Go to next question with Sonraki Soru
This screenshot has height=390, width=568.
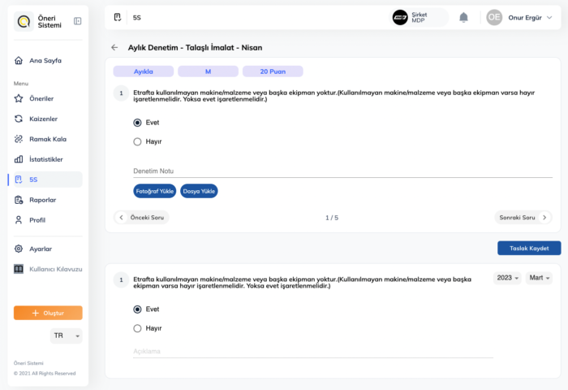[523, 218]
